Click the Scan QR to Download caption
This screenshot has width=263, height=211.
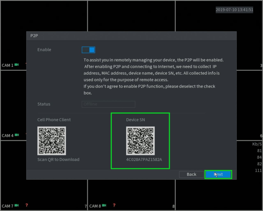click(58, 160)
